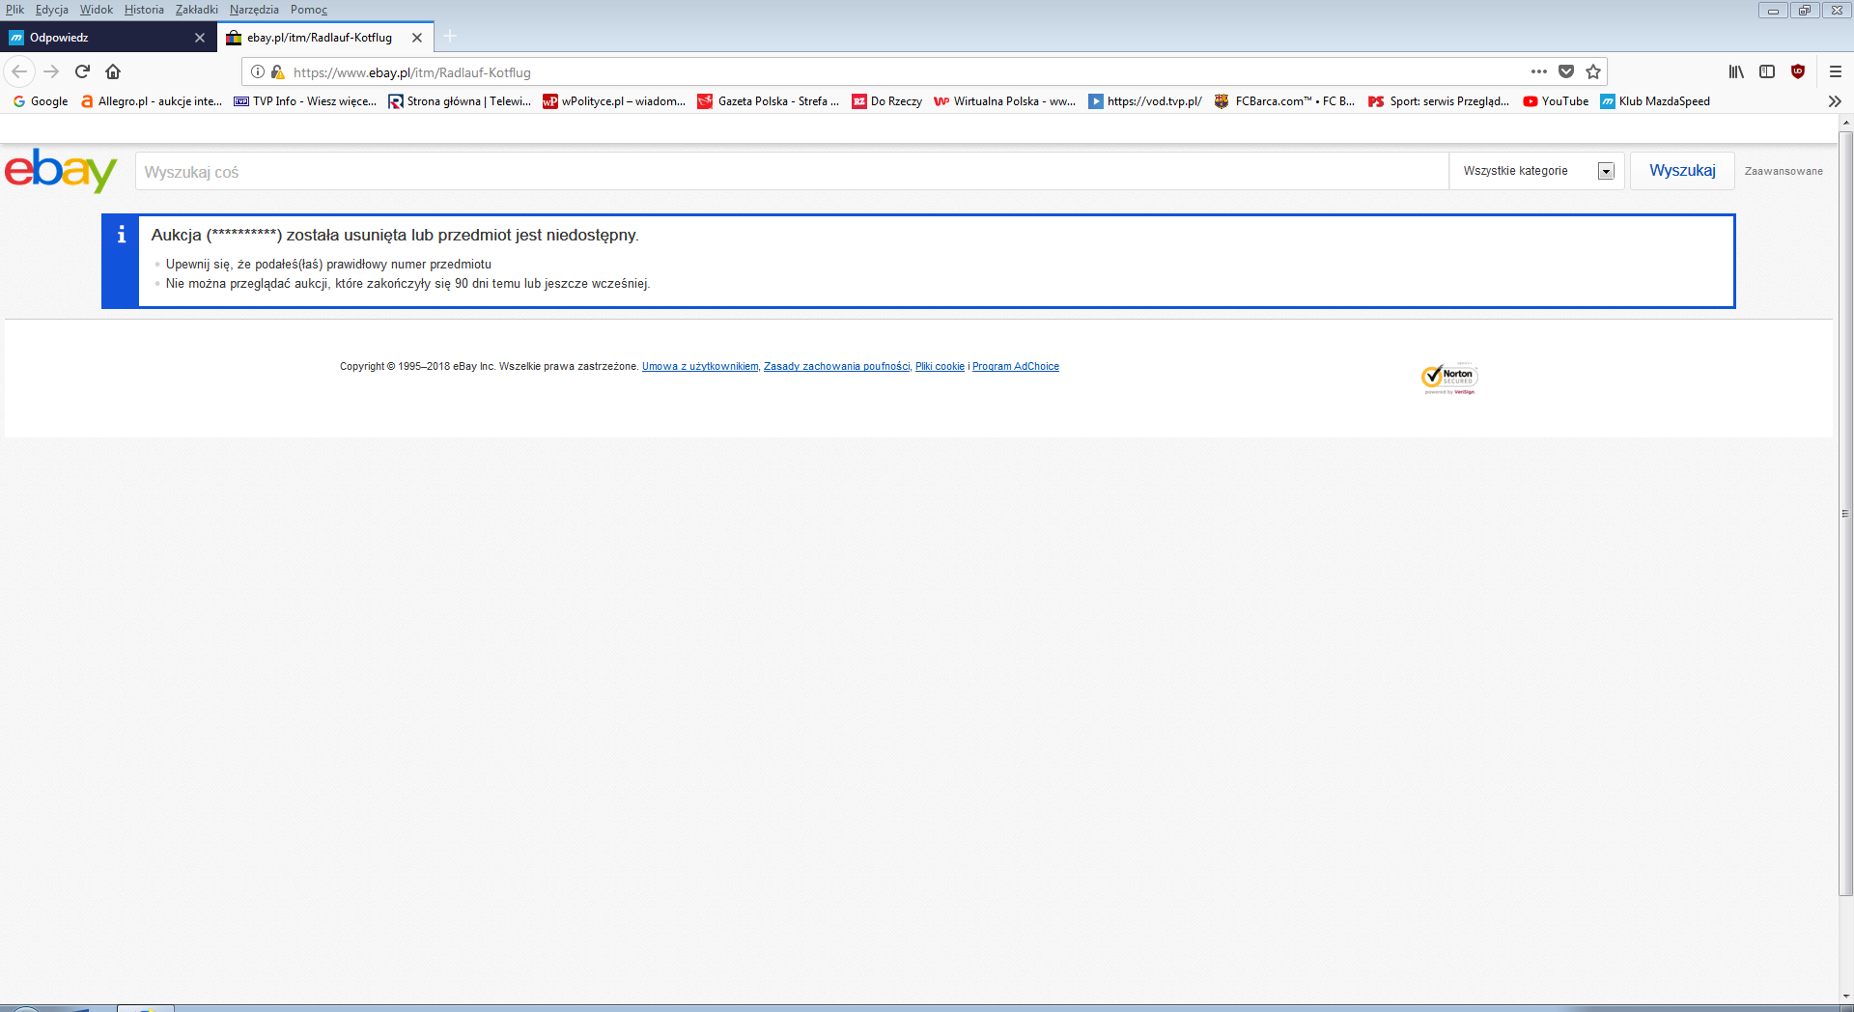Show more bookmarks overflow chevron
Screen dimensions: 1854x1012
coord(1835,101)
